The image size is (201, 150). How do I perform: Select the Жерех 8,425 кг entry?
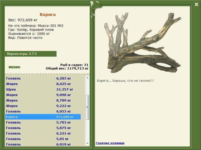point(43,84)
